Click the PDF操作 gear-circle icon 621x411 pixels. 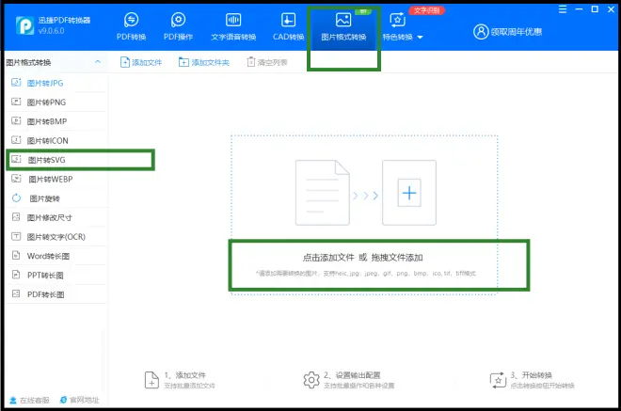(x=178, y=20)
